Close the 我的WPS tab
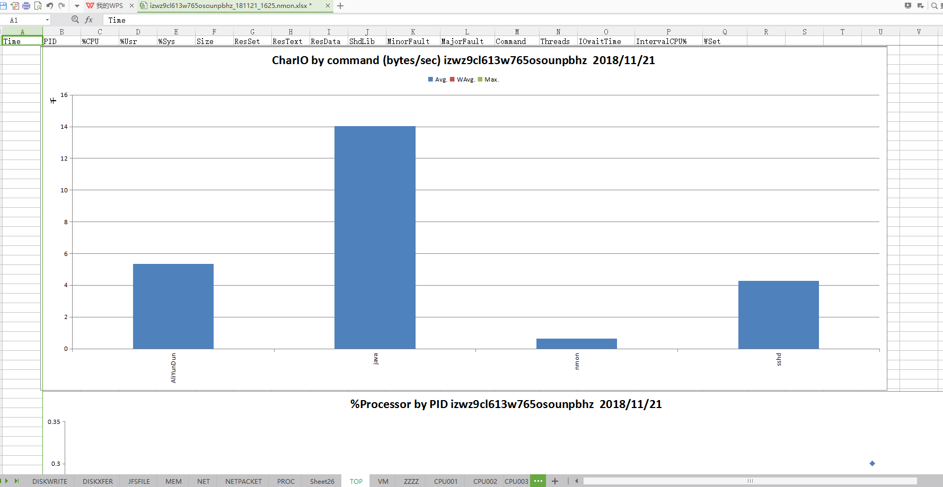 pos(131,6)
